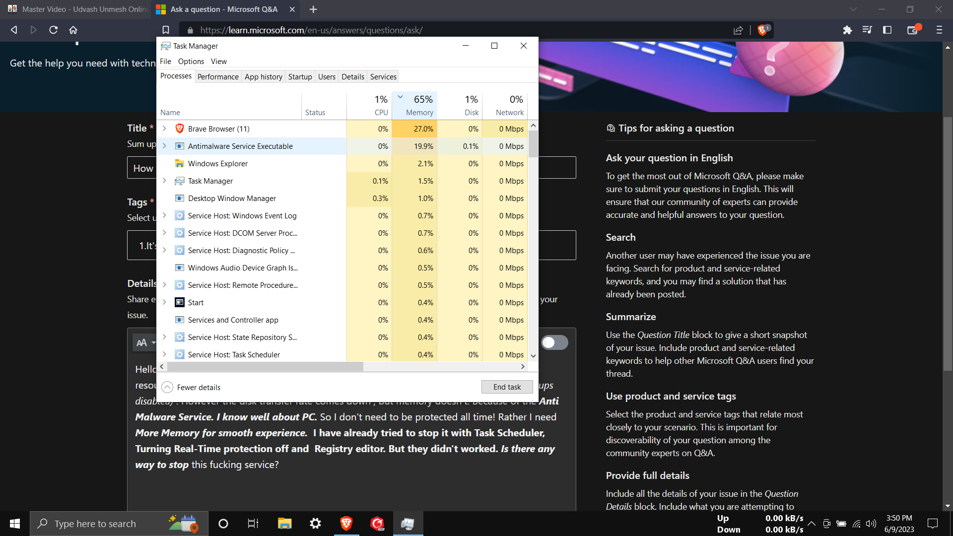Viewport: 953px width, 536px height.
Task: Open Windows Start menu button
Action: point(15,524)
